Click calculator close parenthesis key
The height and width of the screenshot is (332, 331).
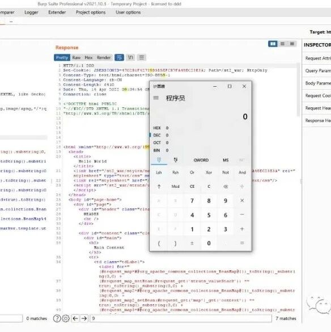[175, 243]
